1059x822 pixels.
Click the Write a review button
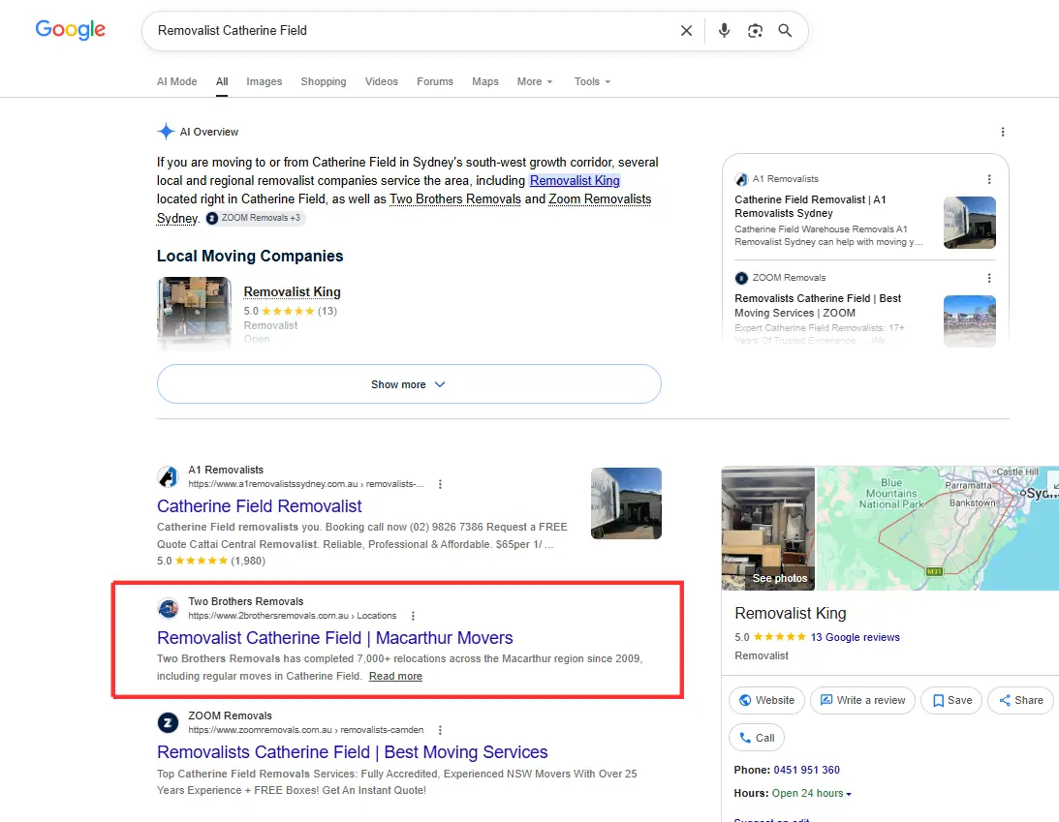[862, 701]
